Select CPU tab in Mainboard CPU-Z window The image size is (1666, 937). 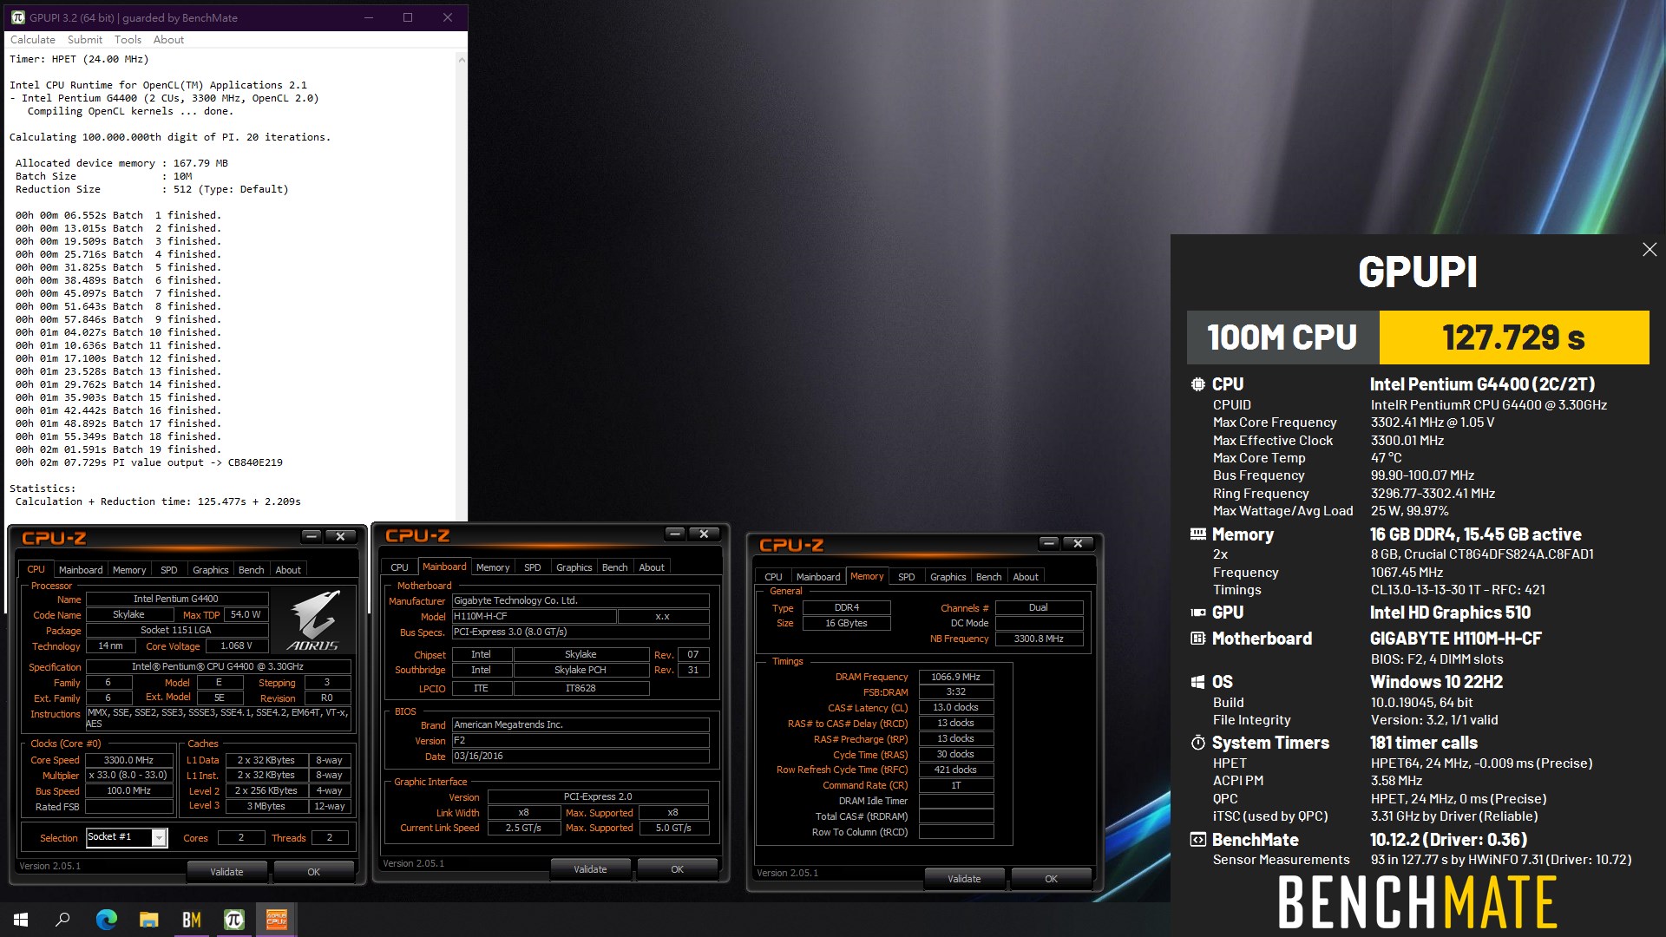[399, 567]
